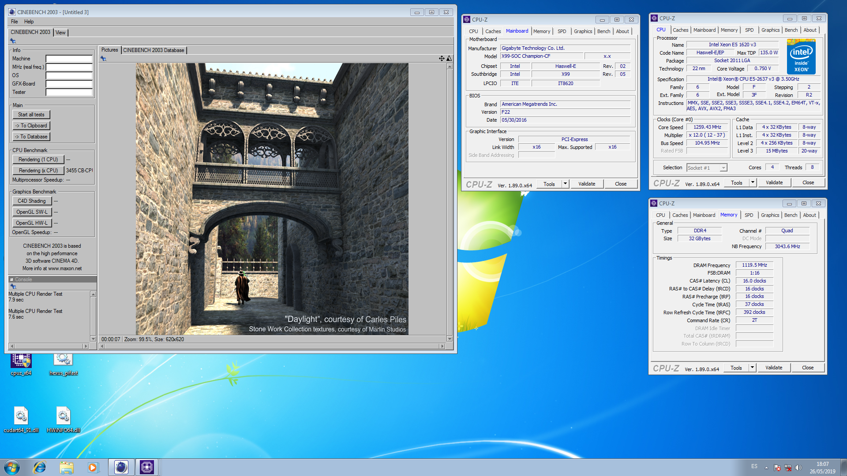Select hexus_pifast desktop icon
This screenshot has width=847, height=476.
(x=64, y=365)
